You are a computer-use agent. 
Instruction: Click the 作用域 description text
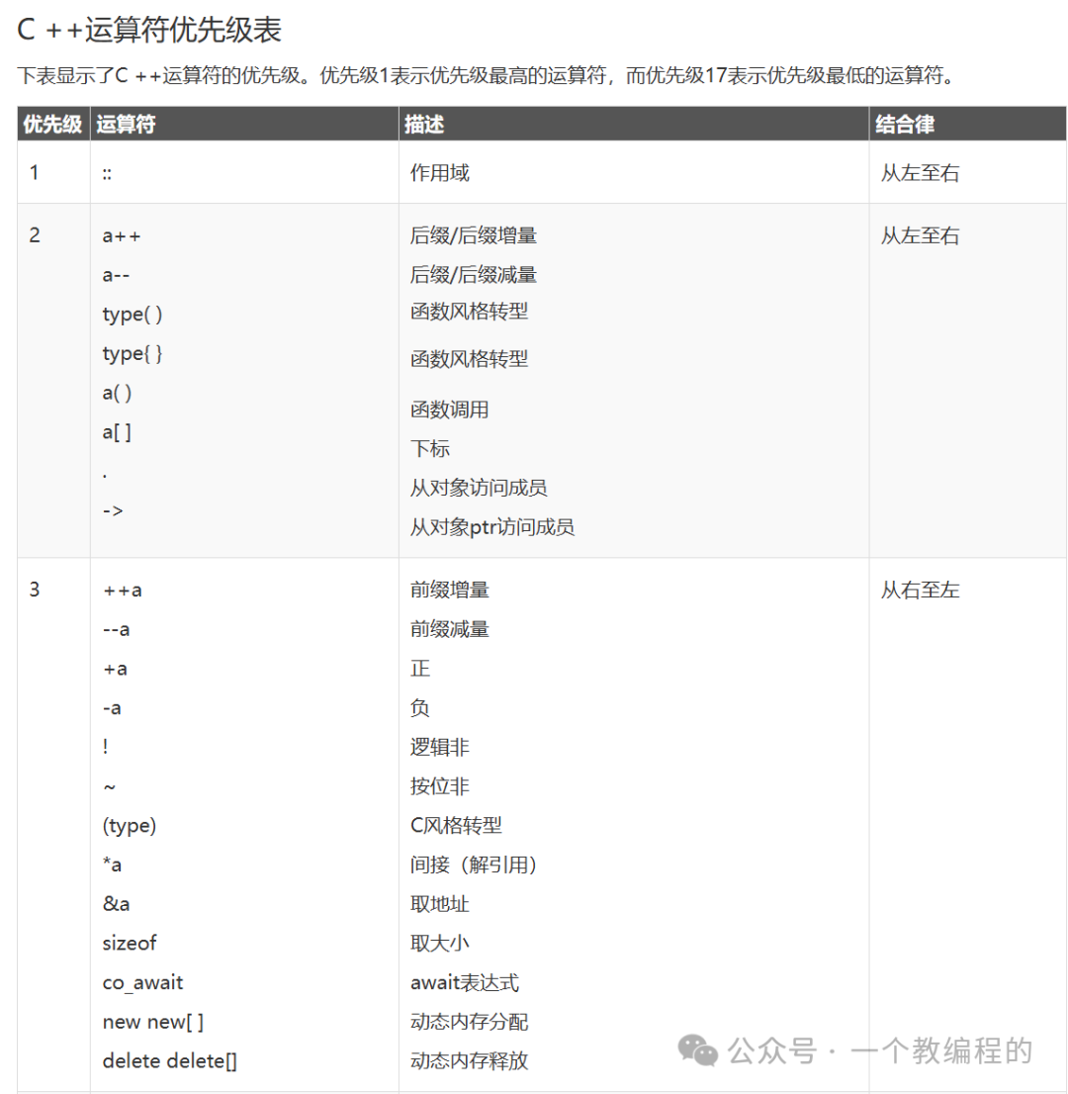[439, 172]
